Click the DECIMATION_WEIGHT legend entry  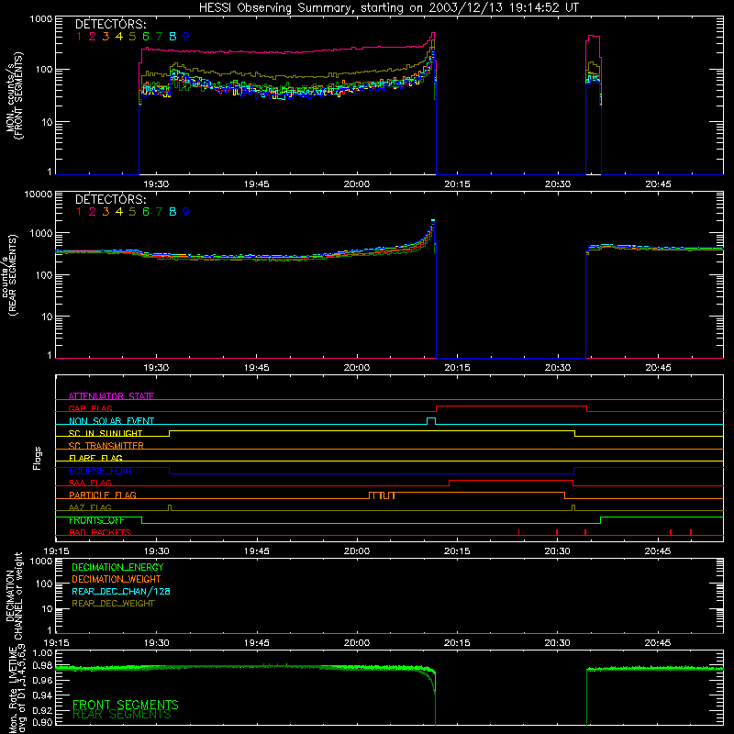117,579
